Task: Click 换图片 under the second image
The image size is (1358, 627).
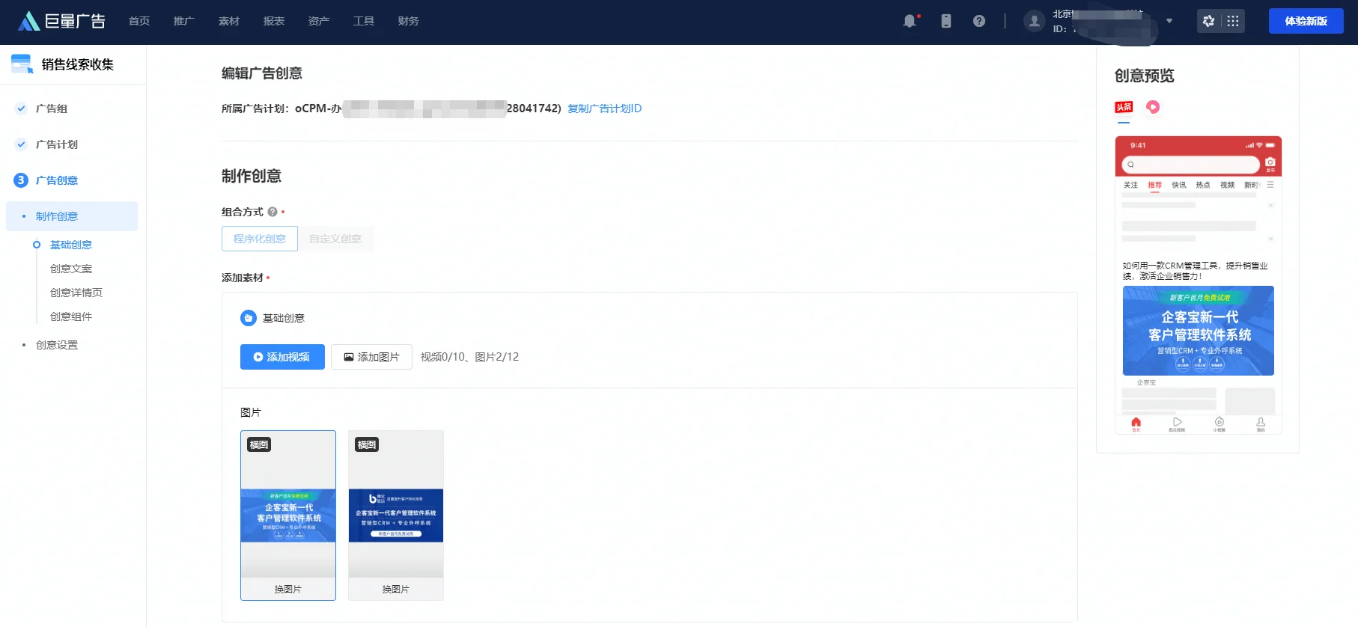Action: (x=396, y=589)
